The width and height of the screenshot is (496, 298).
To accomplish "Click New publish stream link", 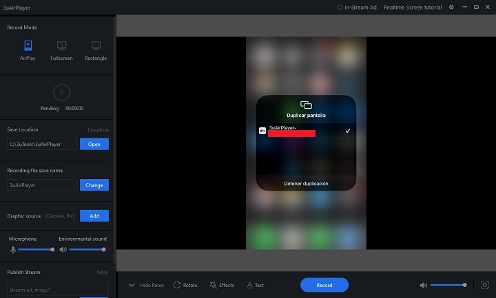I will [102, 273].
